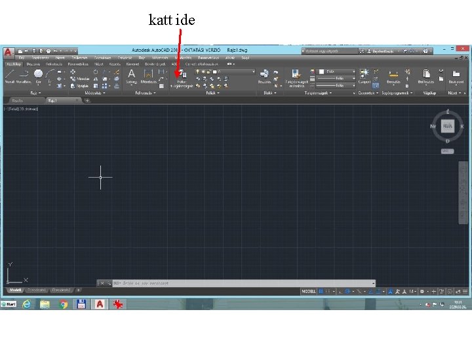Click the viewport label [Felül][2D drótváz]
The height and width of the screenshot is (354, 472).
(x=21, y=109)
